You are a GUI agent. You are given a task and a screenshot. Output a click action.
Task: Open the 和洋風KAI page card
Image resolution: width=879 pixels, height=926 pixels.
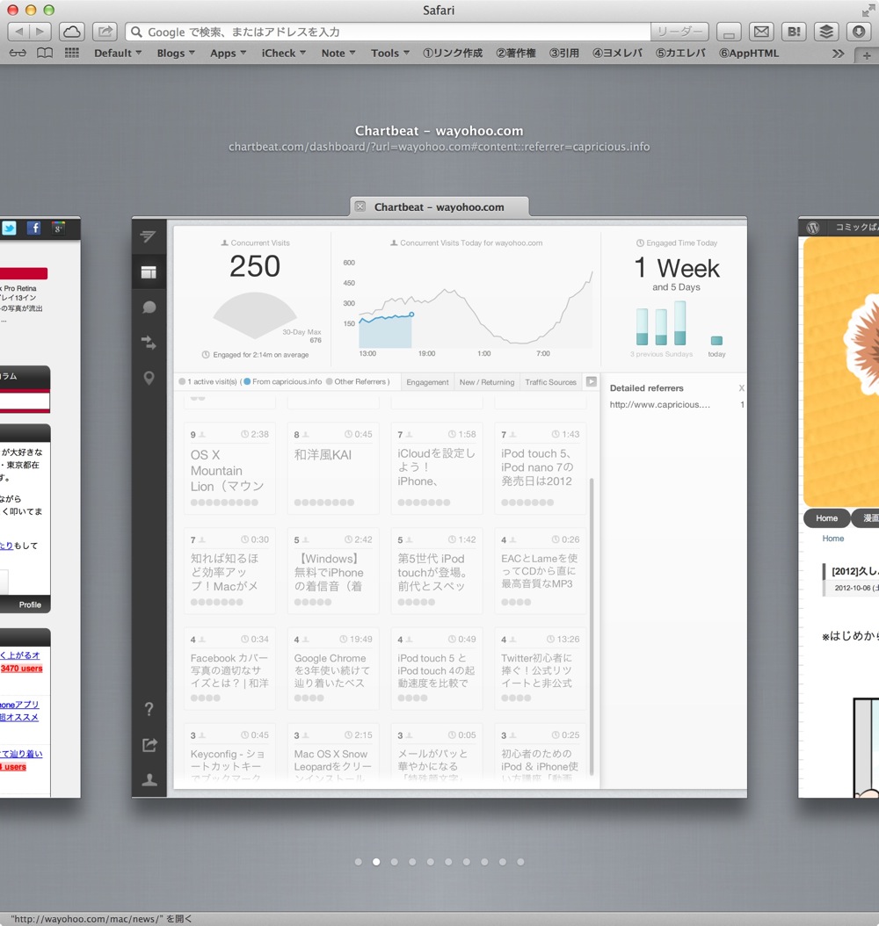tap(333, 468)
